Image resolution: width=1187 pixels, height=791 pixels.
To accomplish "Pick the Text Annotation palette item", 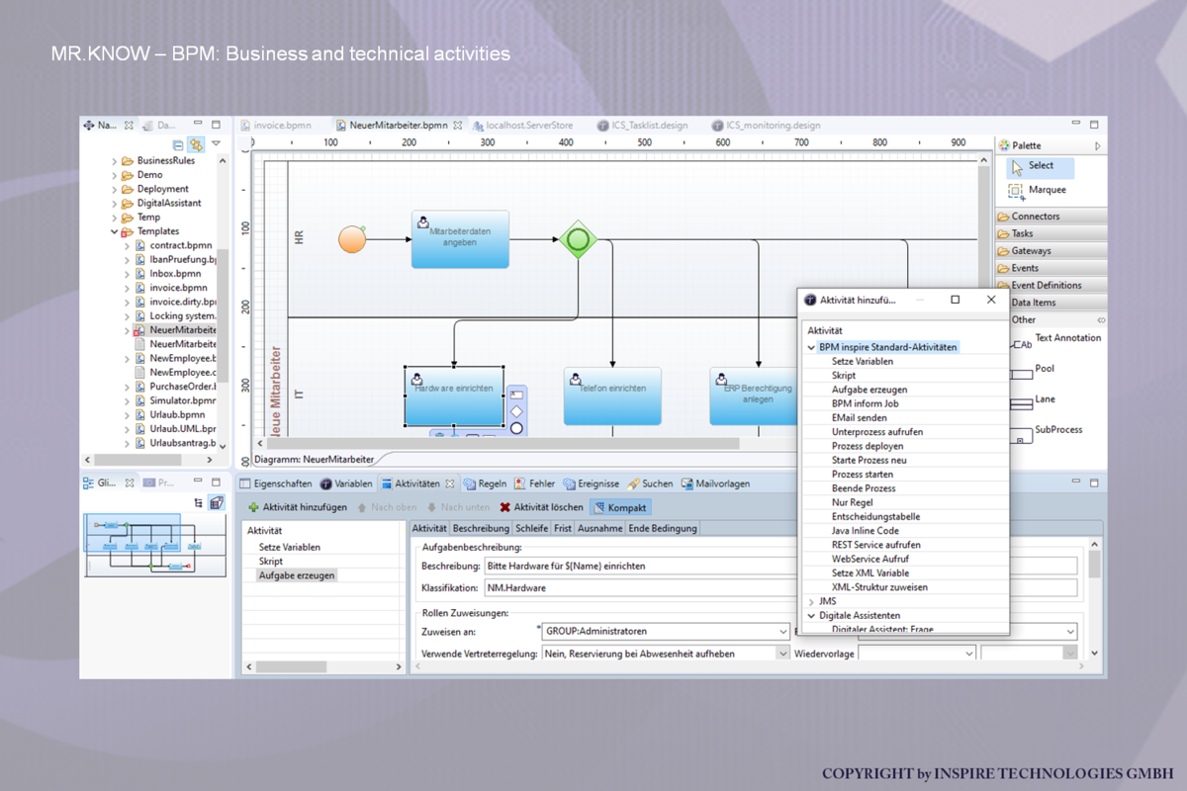I will 1054,342.
